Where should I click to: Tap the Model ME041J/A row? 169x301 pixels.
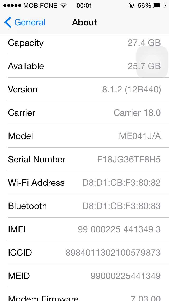84,136
